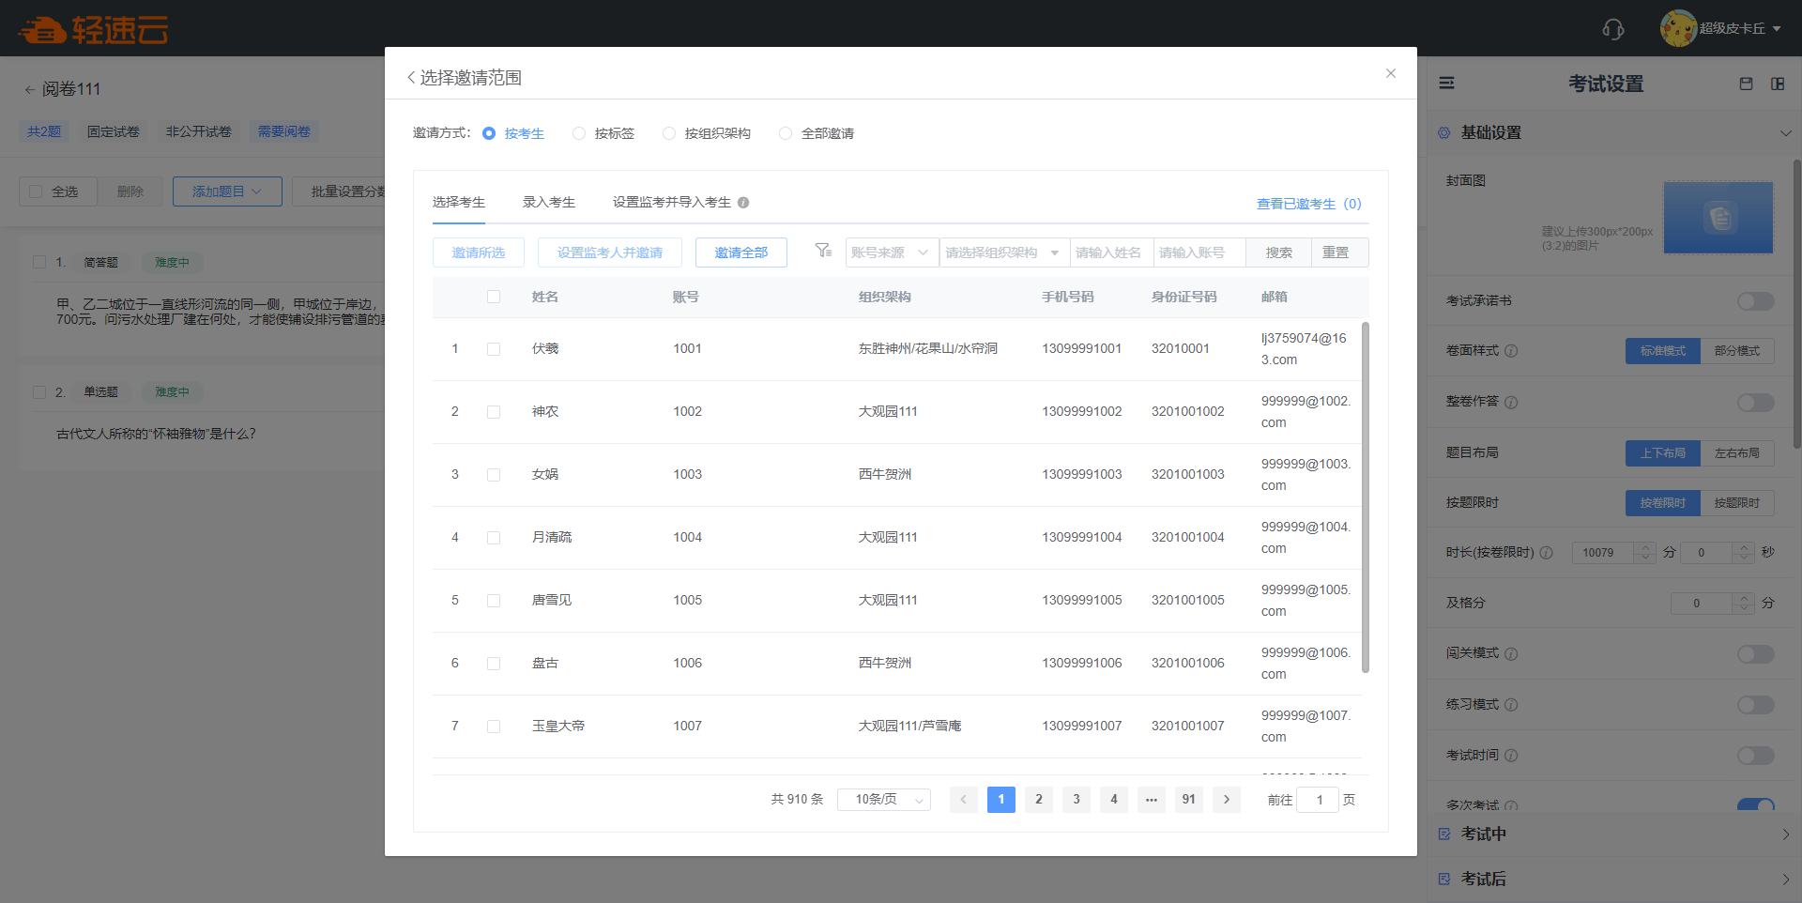The image size is (1802, 903).
Task: Adjust the 时长 minutes stepper
Action: (1644, 553)
